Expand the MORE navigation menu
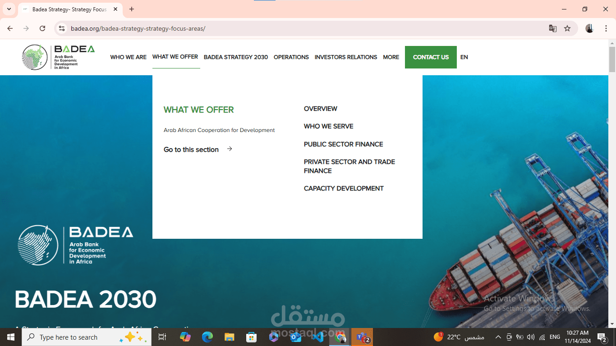Viewport: 616px width, 346px height. (x=391, y=57)
